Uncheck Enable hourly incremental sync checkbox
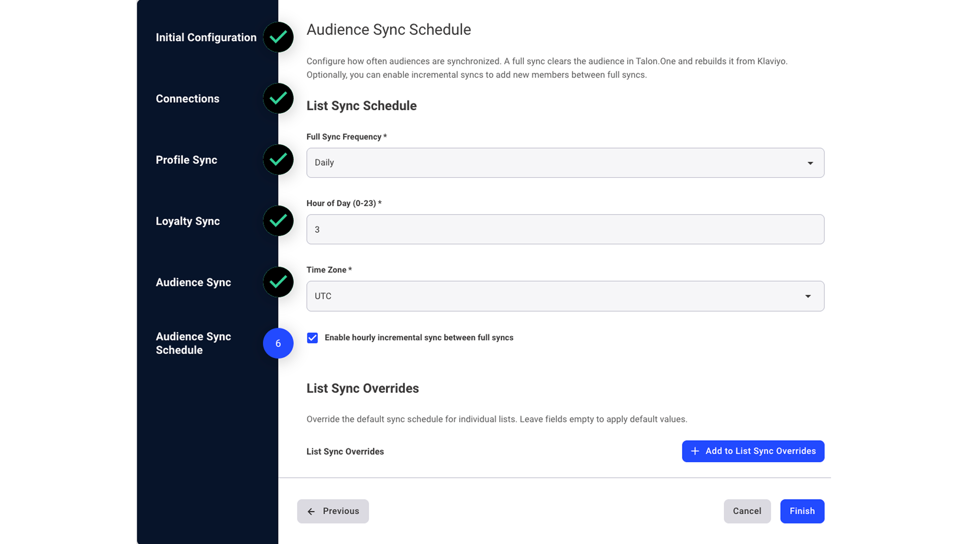The width and height of the screenshot is (967, 544). point(312,338)
